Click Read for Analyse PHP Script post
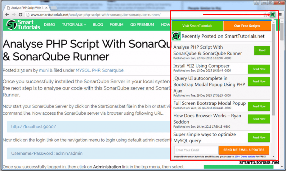The width and height of the screenshot is (286, 171). point(262,50)
